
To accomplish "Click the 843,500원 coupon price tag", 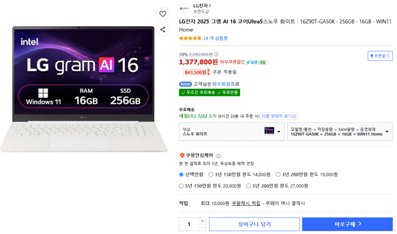I will point(196,72).
